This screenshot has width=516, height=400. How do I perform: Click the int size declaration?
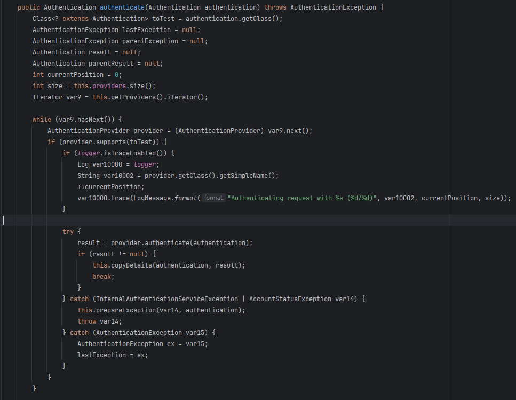pos(94,86)
